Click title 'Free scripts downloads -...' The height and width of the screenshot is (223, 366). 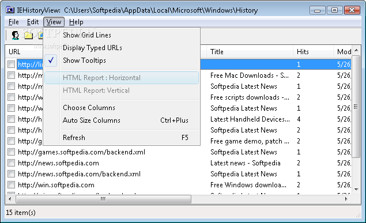point(250,97)
